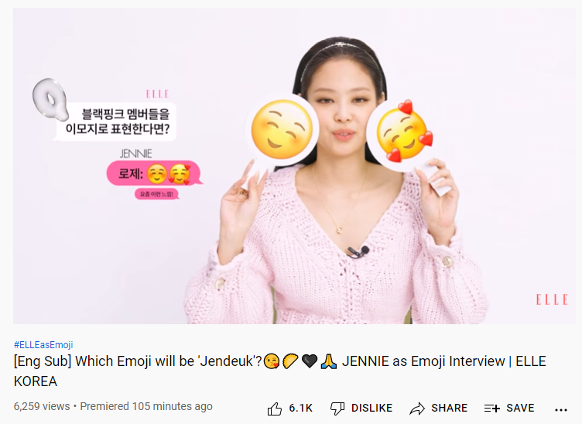Open the three-dot more actions menu

pyautogui.click(x=561, y=410)
